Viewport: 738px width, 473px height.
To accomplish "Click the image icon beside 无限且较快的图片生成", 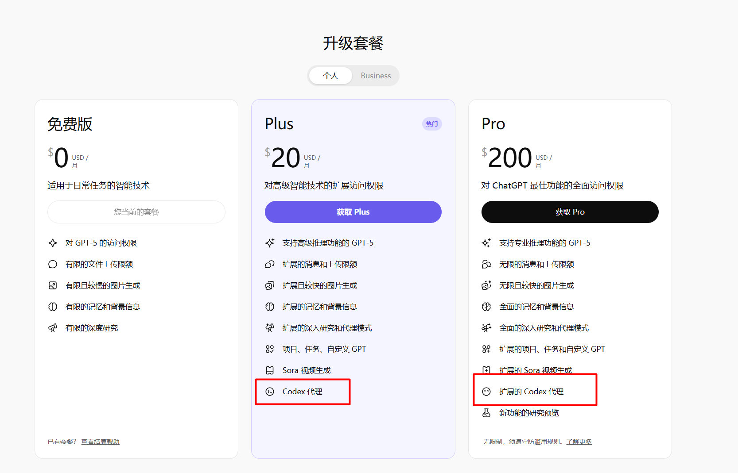I will pyautogui.click(x=486, y=285).
